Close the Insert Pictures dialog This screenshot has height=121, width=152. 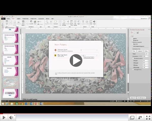click(x=102, y=42)
